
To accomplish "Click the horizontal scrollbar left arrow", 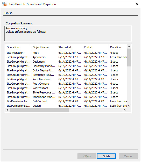I will 7,110.
